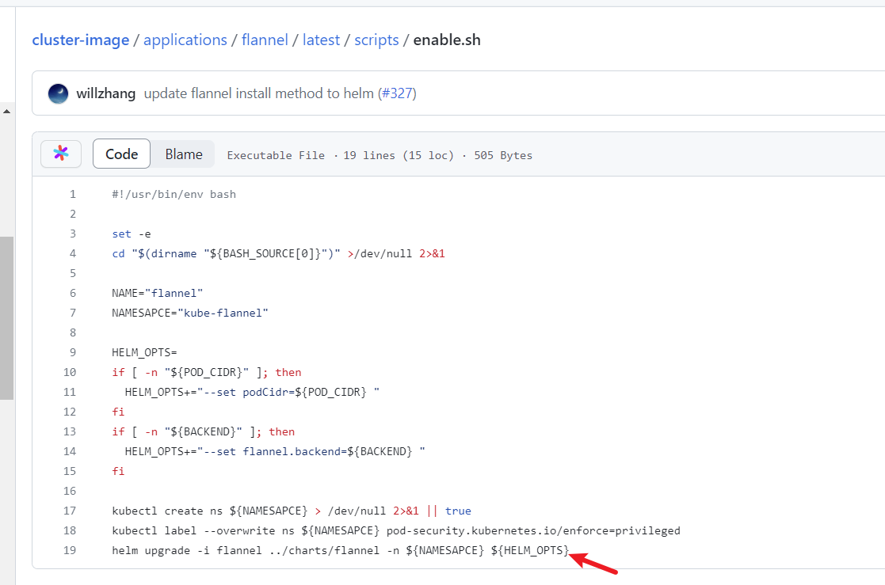
Task: Click the willzhang author name
Action: tap(105, 93)
